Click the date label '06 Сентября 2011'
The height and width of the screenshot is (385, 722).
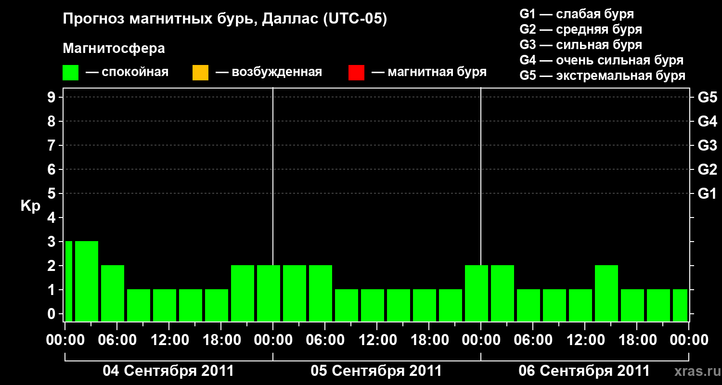[584, 371]
